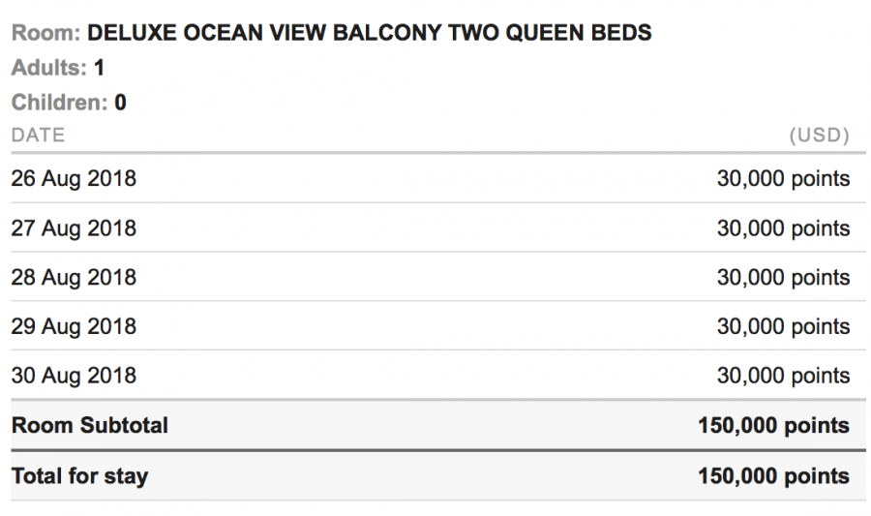Click the Room Subtotal 150,000 points value
The width and height of the screenshot is (871, 516).
click(773, 426)
